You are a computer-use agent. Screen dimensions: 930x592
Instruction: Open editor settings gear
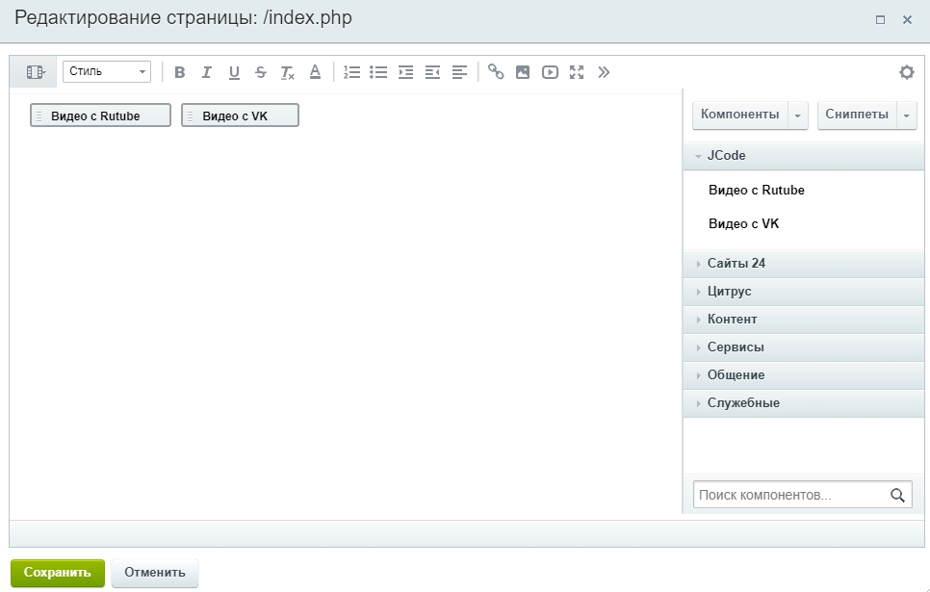pos(906,72)
